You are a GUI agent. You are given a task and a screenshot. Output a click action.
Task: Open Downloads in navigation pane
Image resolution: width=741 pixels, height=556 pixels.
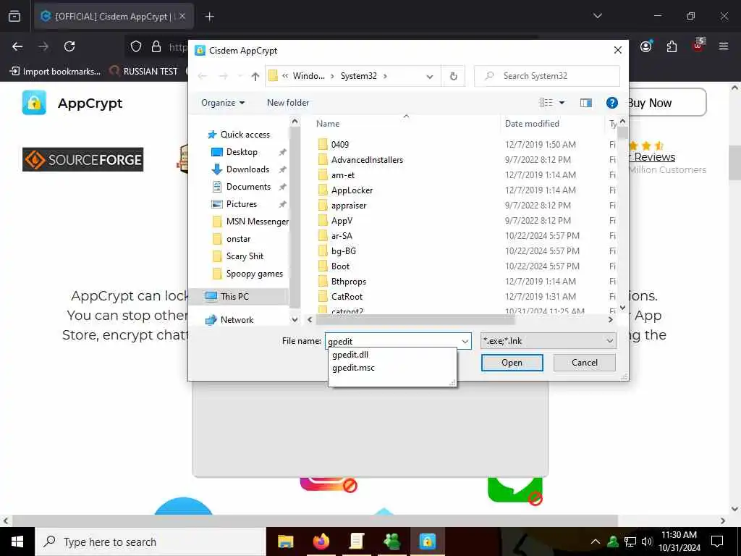pyautogui.click(x=247, y=169)
